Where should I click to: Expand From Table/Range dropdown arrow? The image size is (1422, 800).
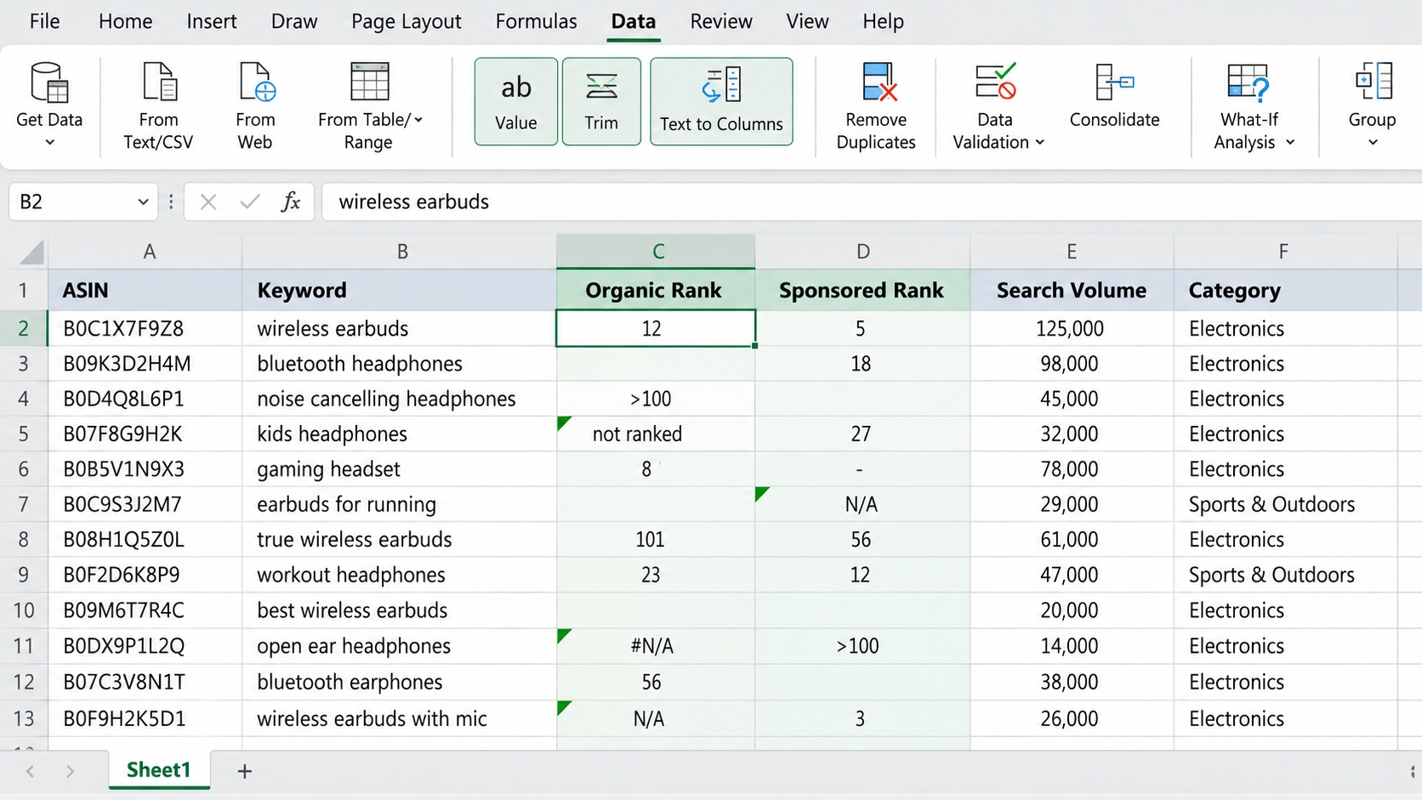tap(418, 120)
